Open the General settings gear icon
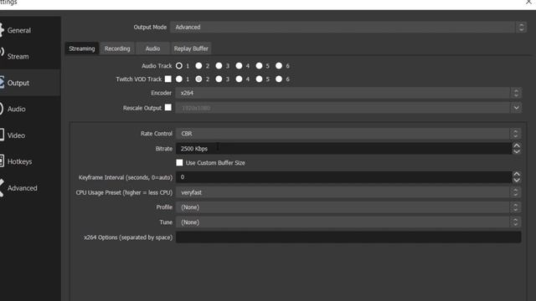Image resolution: width=536 pixels, height=301 pixels. click(2, 30)
